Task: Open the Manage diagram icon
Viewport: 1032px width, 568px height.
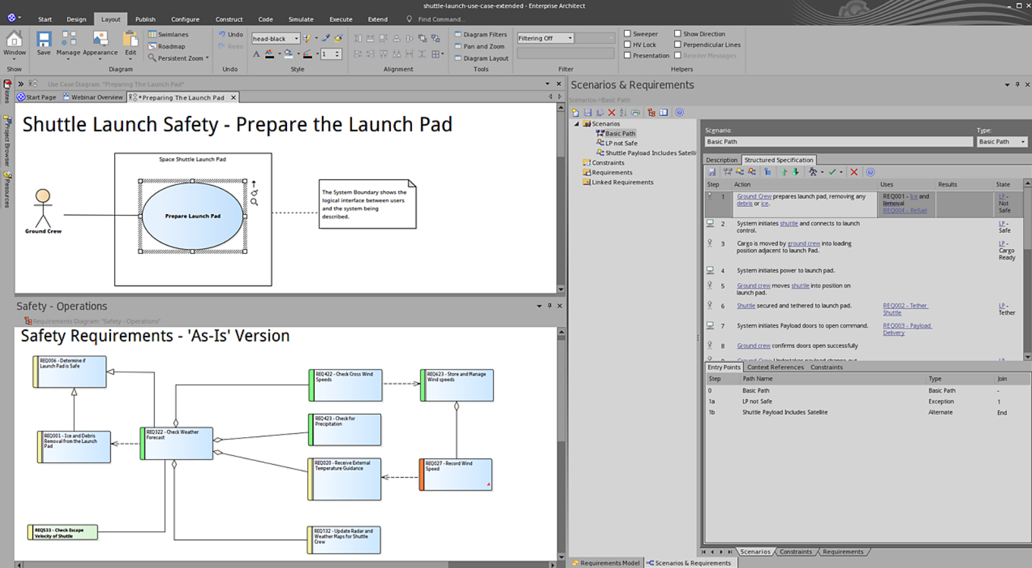Action: 68,39
